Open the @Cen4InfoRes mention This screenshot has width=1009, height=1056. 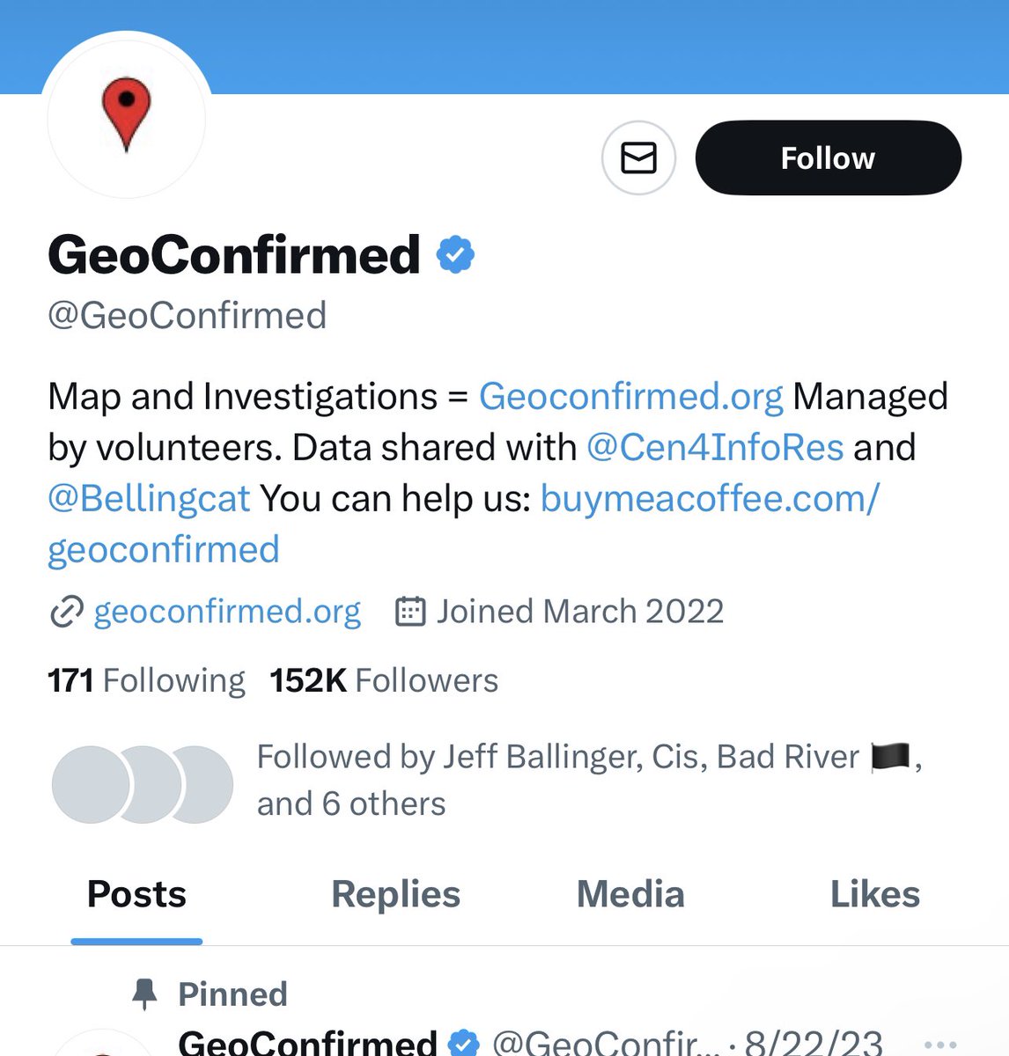pyautogui.click(x=715, y=448)
